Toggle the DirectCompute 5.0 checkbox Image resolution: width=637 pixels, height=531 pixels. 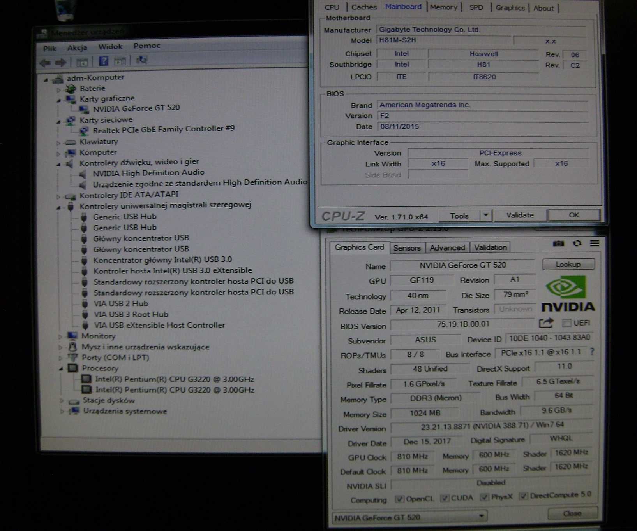(x=523, y=496)
